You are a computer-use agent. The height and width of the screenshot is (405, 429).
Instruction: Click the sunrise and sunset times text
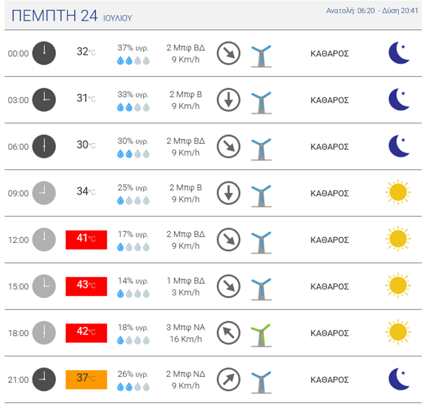372,11
